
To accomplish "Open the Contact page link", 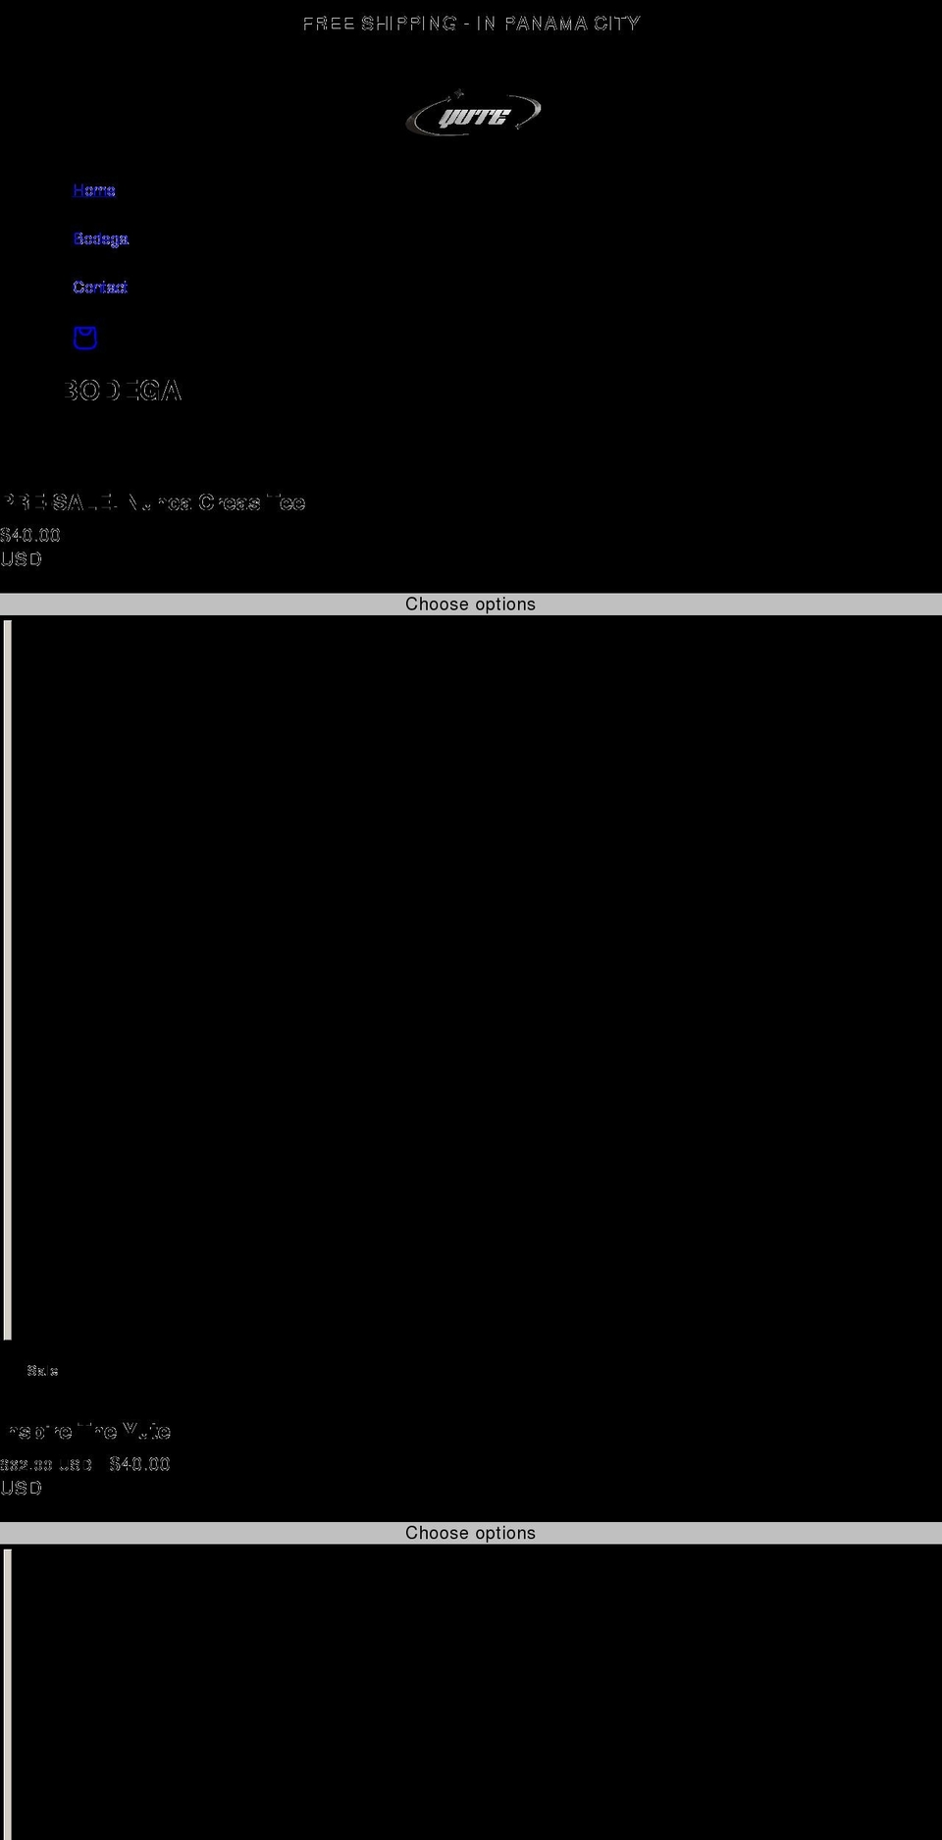I will 100,287.
